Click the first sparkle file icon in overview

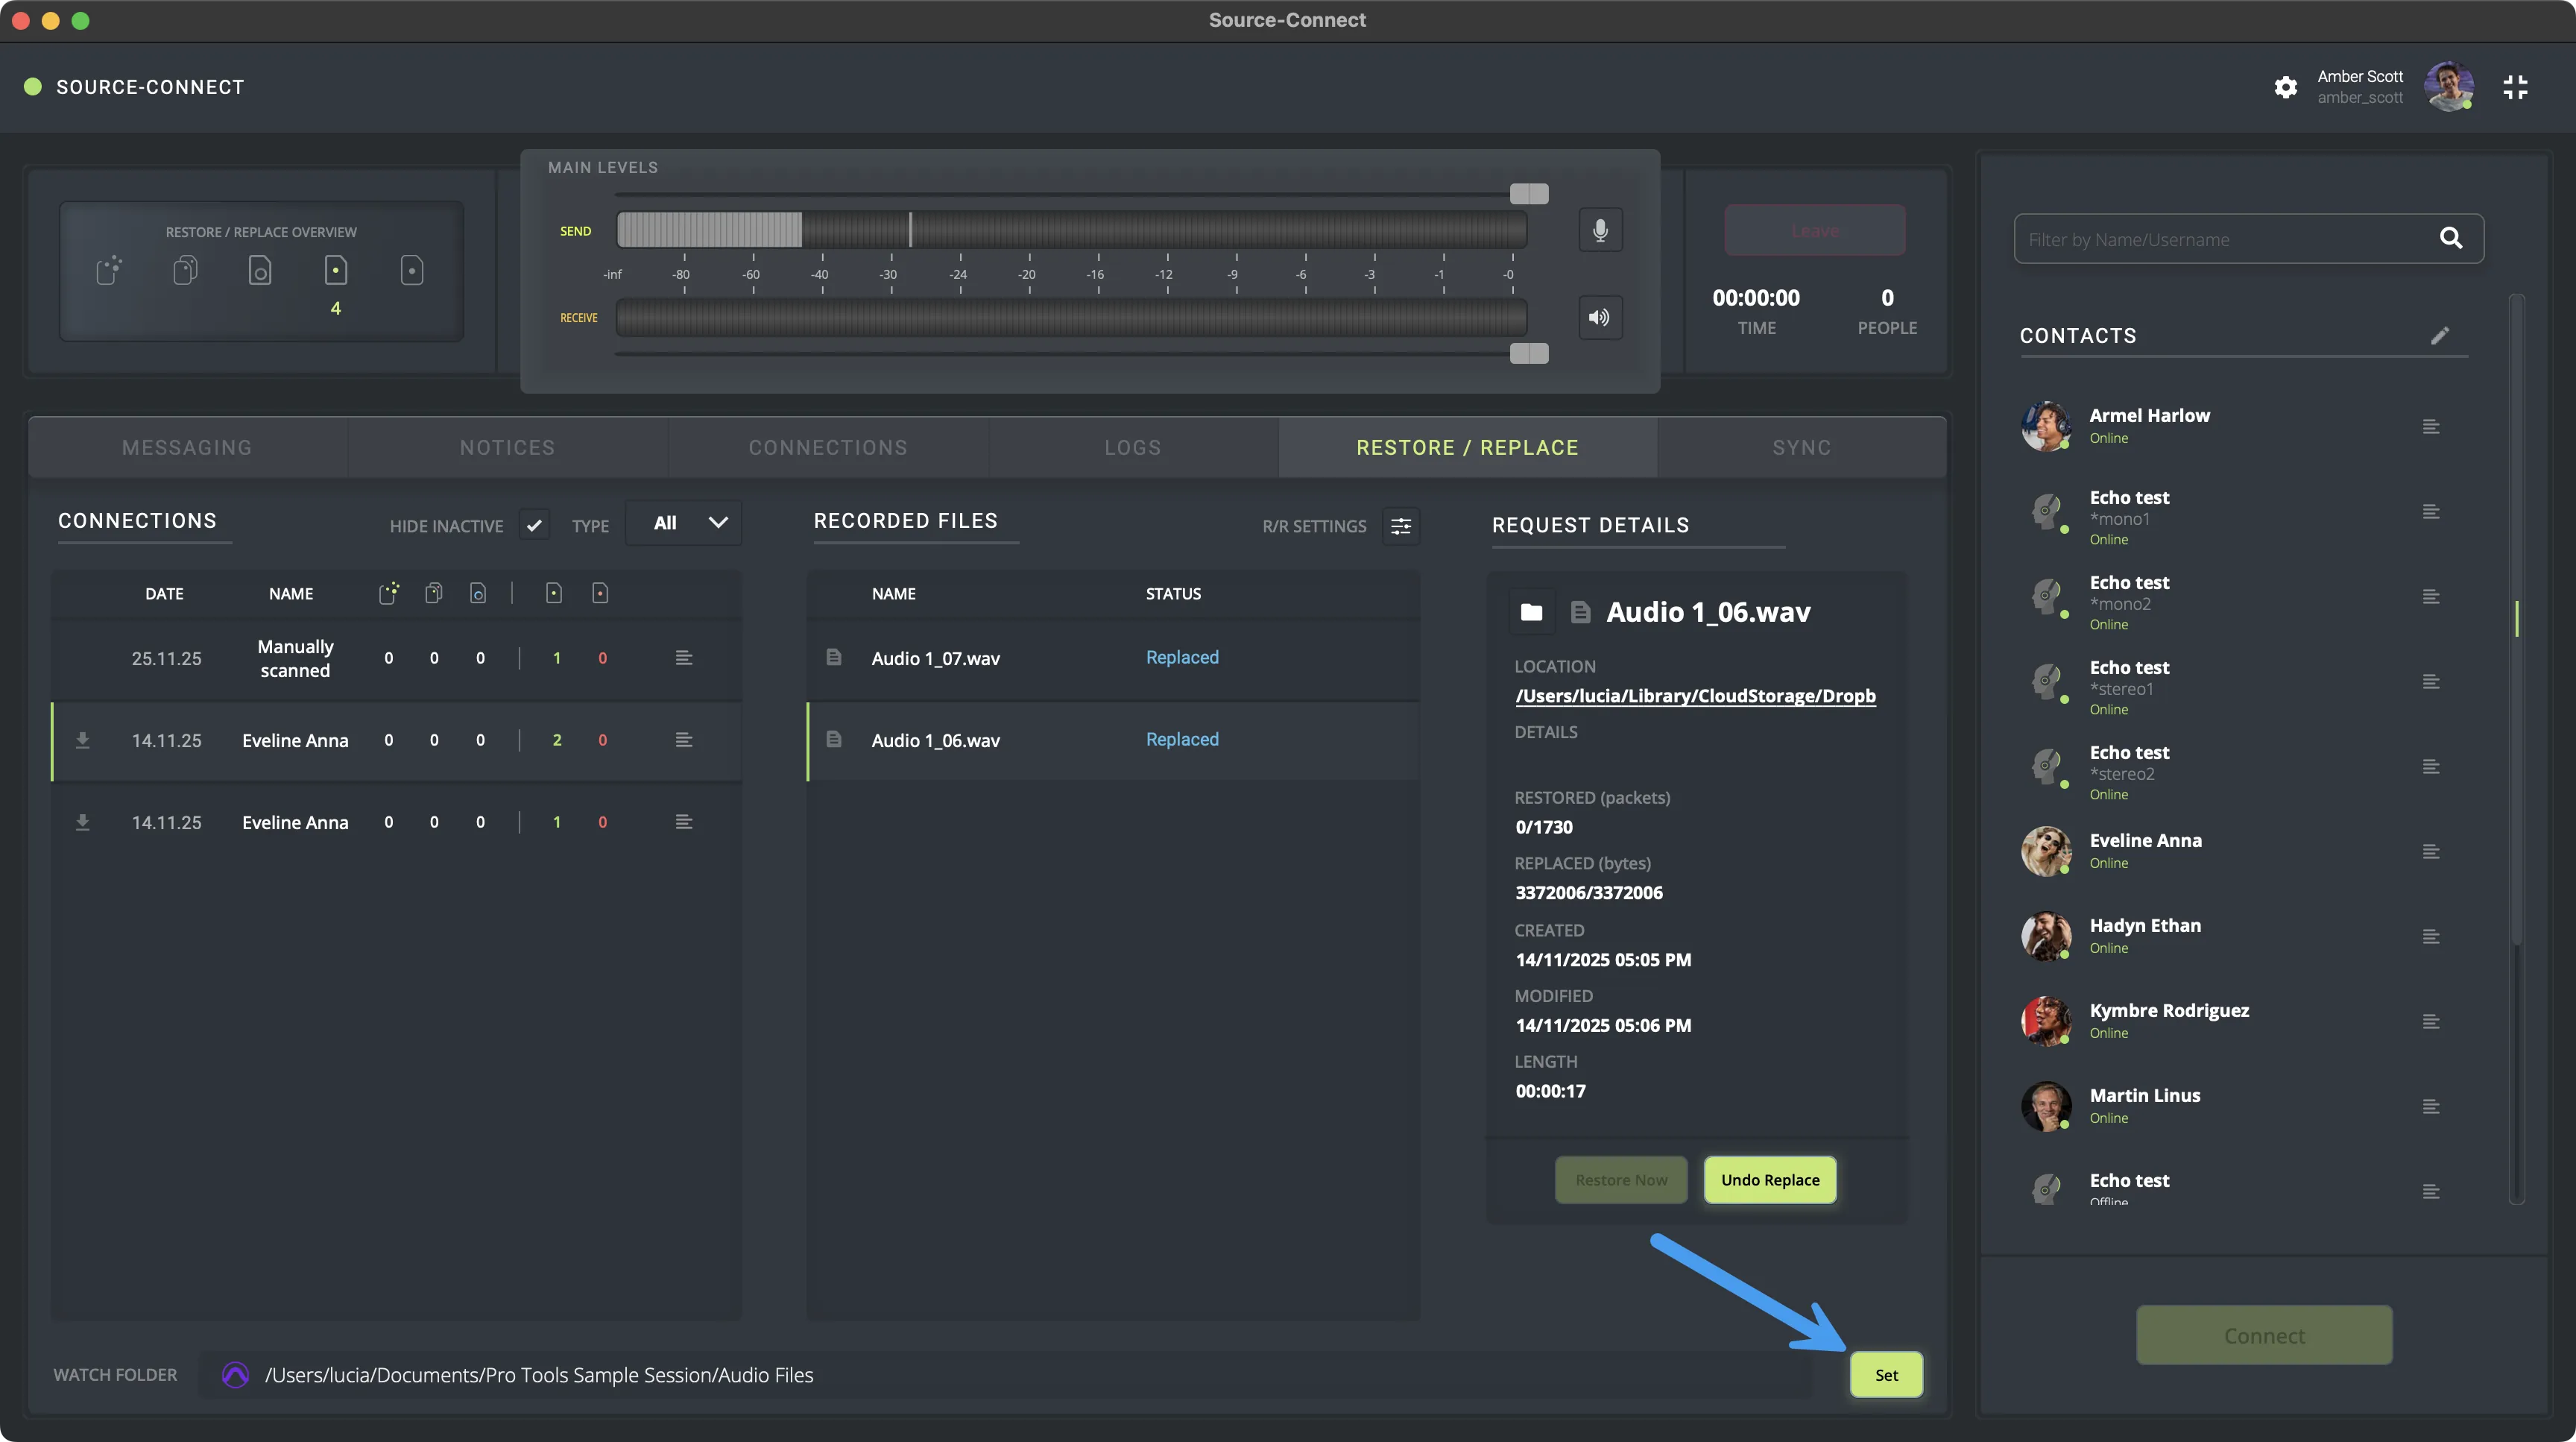(x=109, y=270)
